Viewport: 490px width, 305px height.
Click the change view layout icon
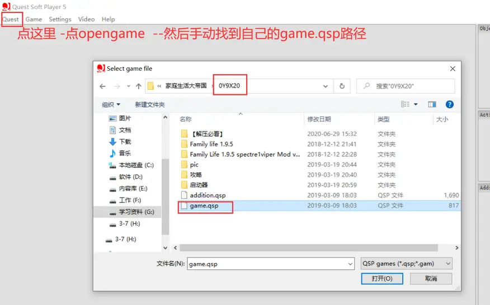pyautogui.click(x=406, y=104)
